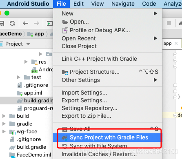Screen dimensions: 182x159
Task: Choose Export Settings...
Action: click(108, 100)
